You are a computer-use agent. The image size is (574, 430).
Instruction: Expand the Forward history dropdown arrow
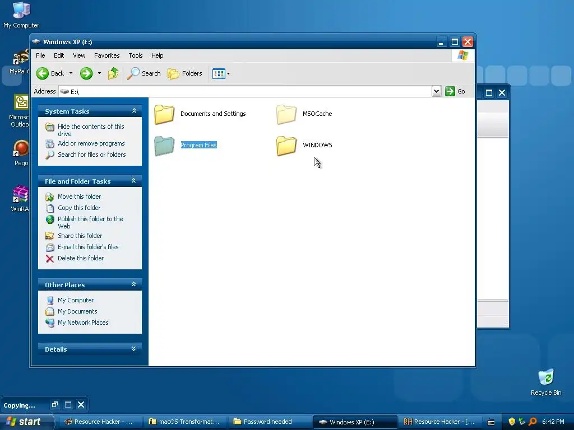click(99, 73)
